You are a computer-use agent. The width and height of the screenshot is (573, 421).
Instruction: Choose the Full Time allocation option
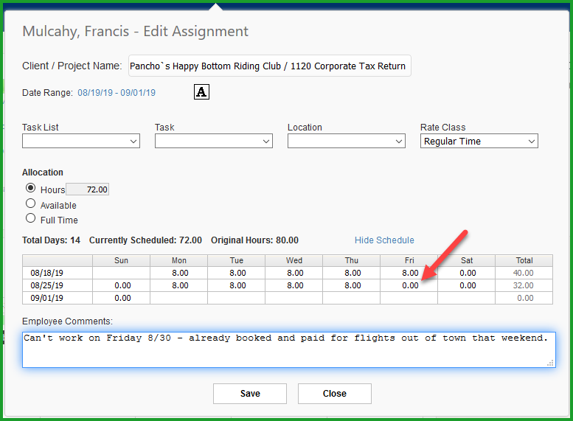(31, 218)
